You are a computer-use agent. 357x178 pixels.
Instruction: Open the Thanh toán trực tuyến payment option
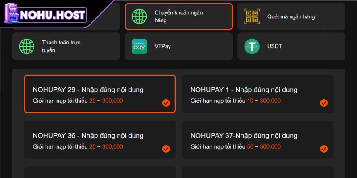pyautogui.click(x=66, y=46)
